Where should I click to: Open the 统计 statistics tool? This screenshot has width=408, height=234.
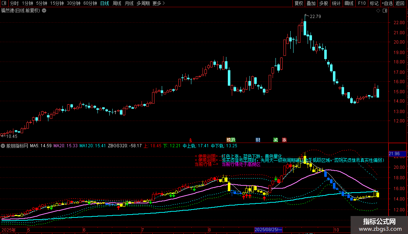(x=336, y=3)
